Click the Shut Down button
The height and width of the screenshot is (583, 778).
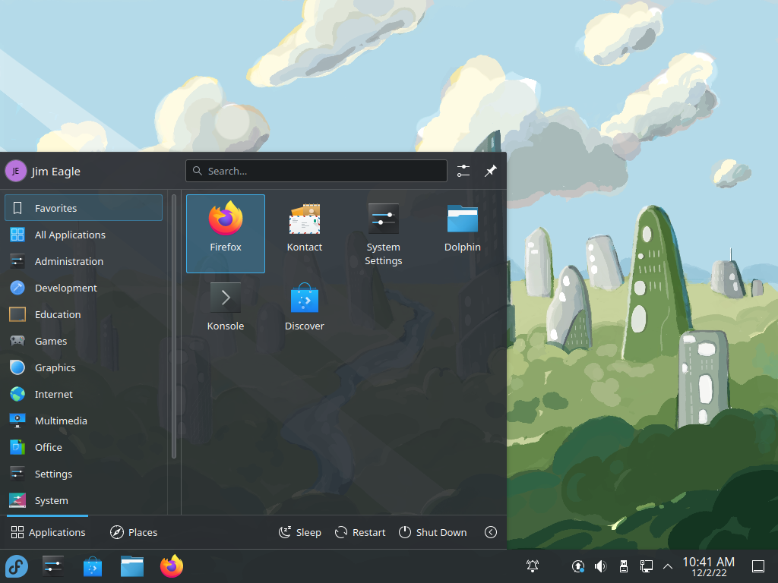[432, 532]
